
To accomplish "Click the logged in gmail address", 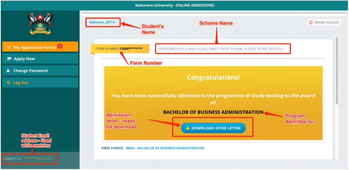I will pos(39,158).
